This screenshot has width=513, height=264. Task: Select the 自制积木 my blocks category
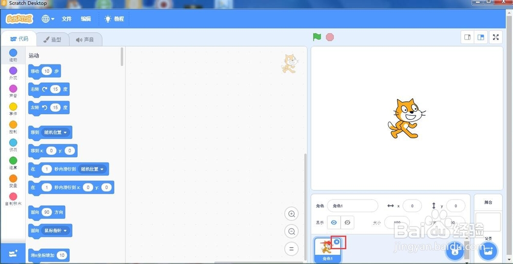(13, 199)
